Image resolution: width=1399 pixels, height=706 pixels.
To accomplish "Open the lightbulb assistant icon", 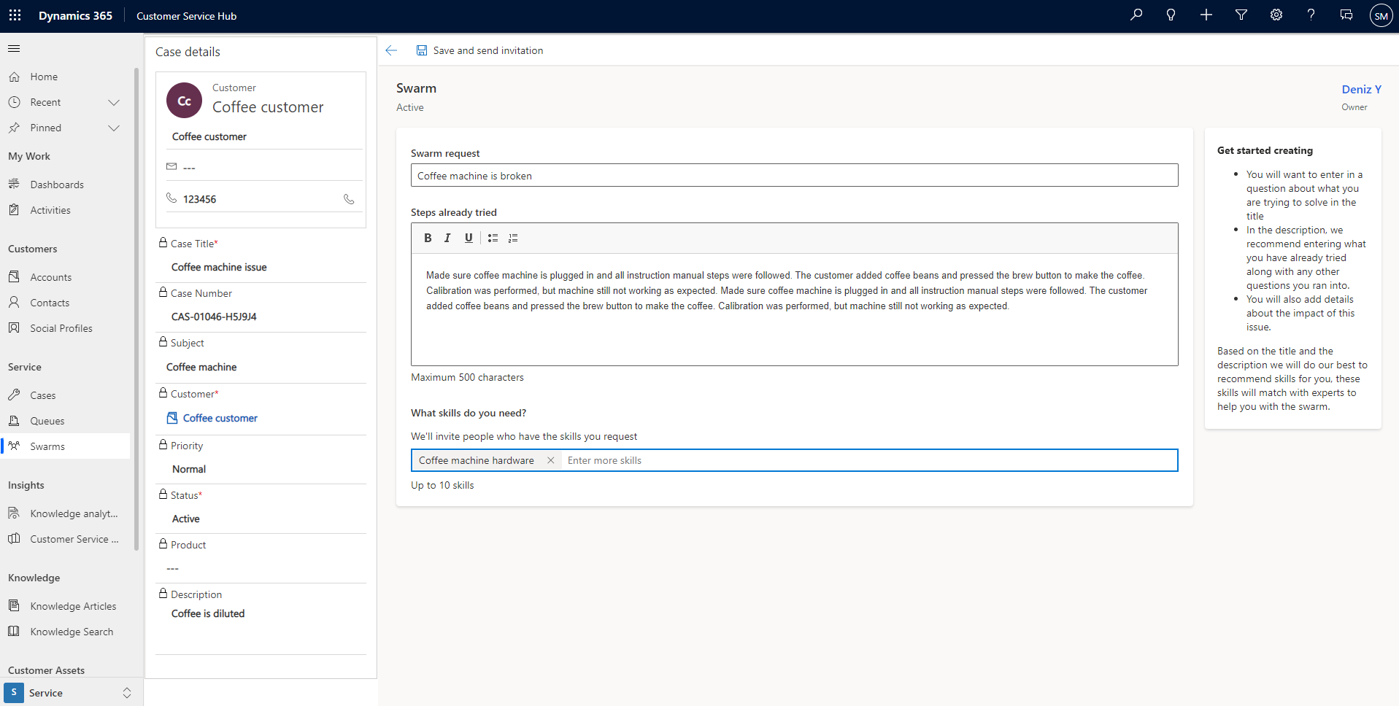I will click(x=1171, y=15).
